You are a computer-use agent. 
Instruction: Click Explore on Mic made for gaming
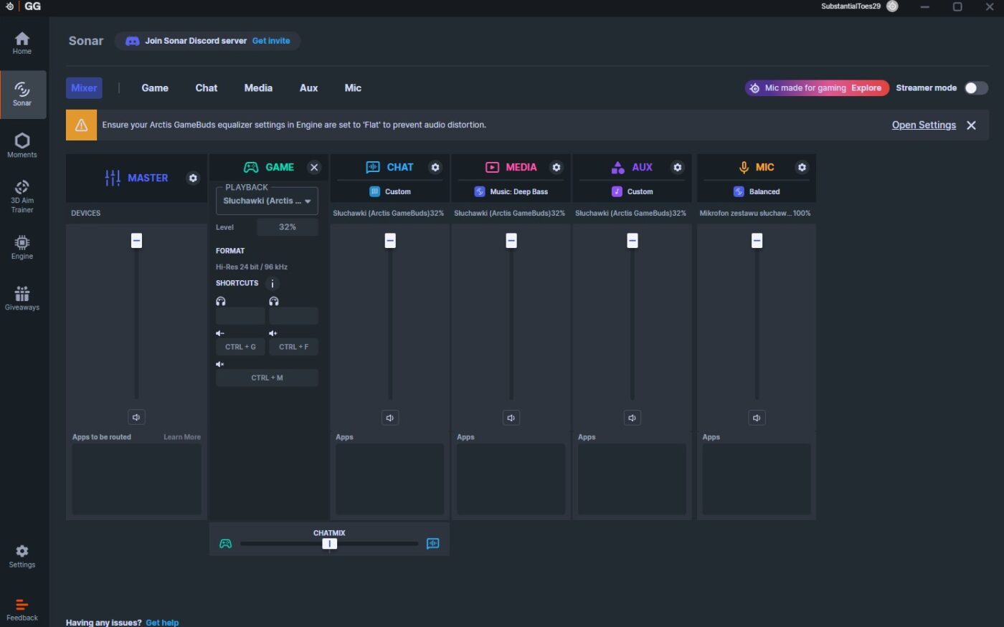866,88
